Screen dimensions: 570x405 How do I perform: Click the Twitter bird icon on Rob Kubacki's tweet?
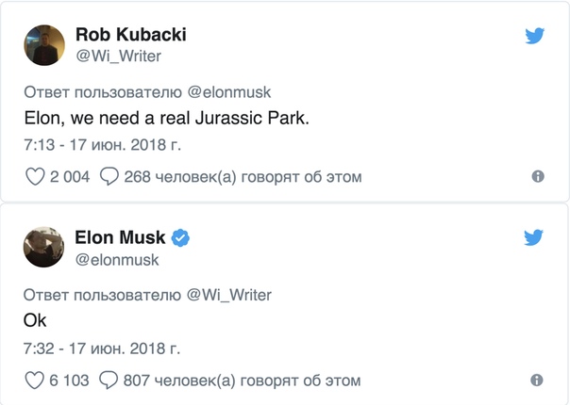coord(535,36)
